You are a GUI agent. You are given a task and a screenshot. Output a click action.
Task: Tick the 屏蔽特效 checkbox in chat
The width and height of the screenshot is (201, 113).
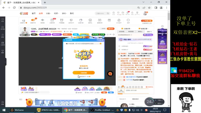[146, 87]
